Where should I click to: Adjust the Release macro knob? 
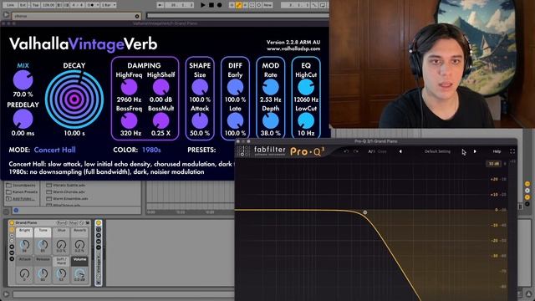(43, 273)
